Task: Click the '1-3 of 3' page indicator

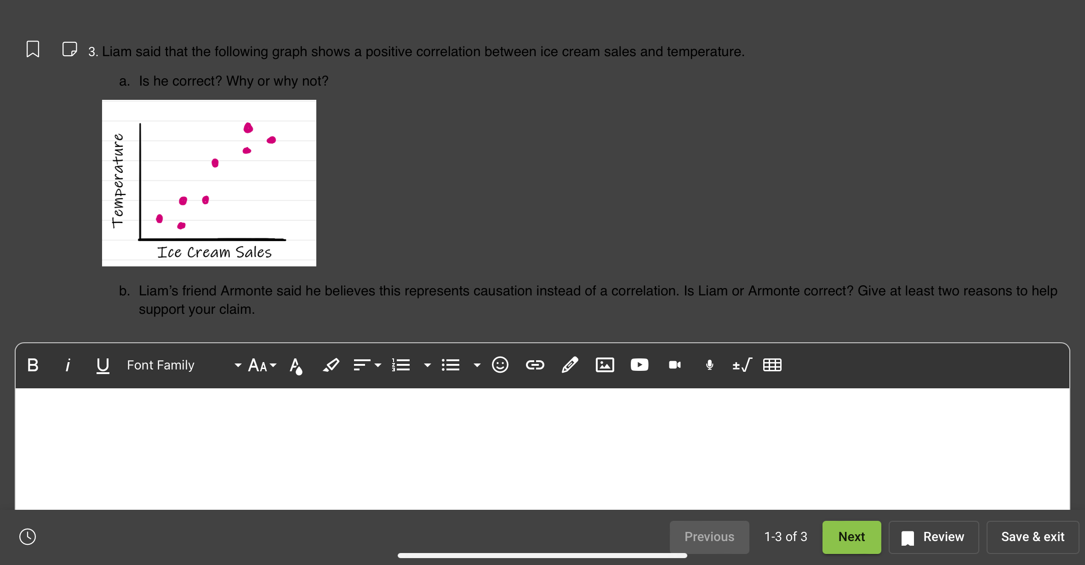Action: tap(786, 537)
